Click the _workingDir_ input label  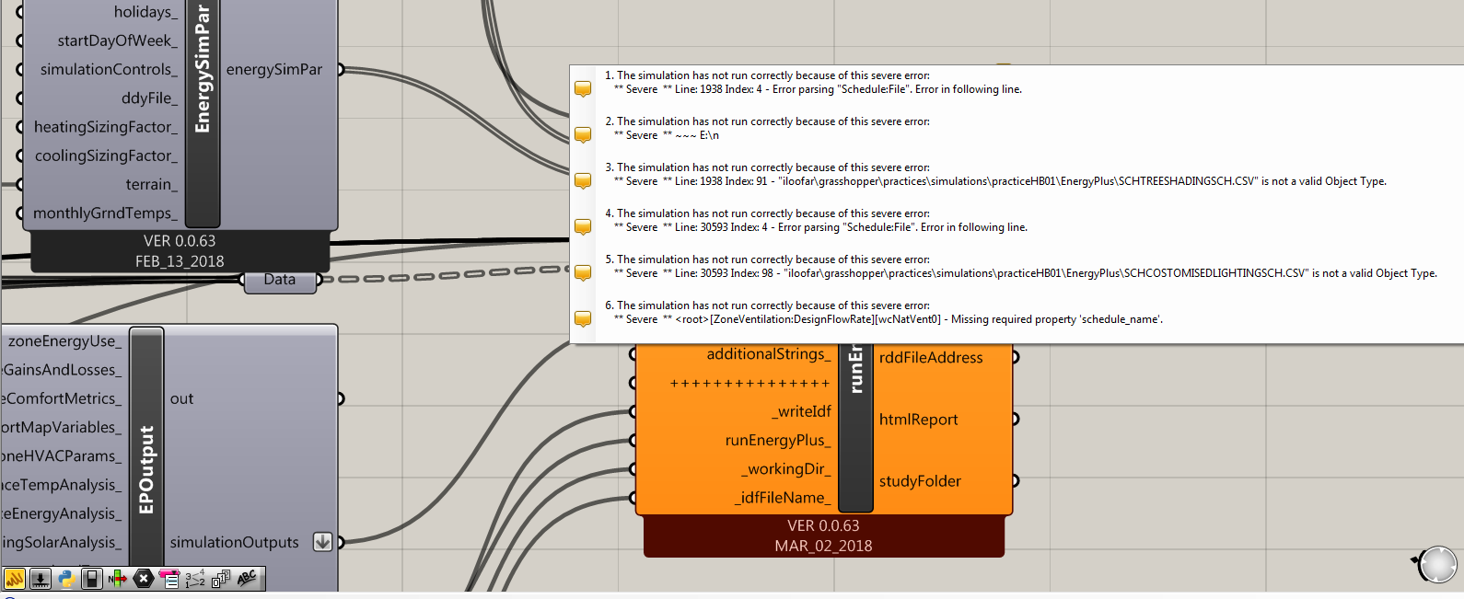point(786,469)
